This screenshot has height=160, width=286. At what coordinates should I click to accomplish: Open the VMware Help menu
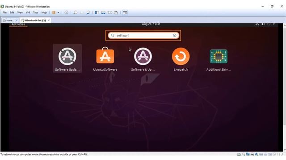click(44, 12)
